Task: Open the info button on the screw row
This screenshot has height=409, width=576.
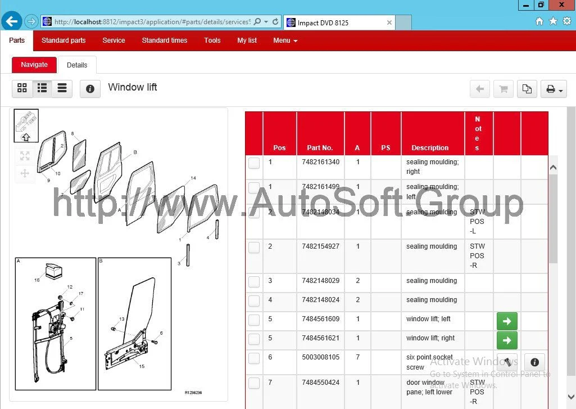Action: coord(534,362)
